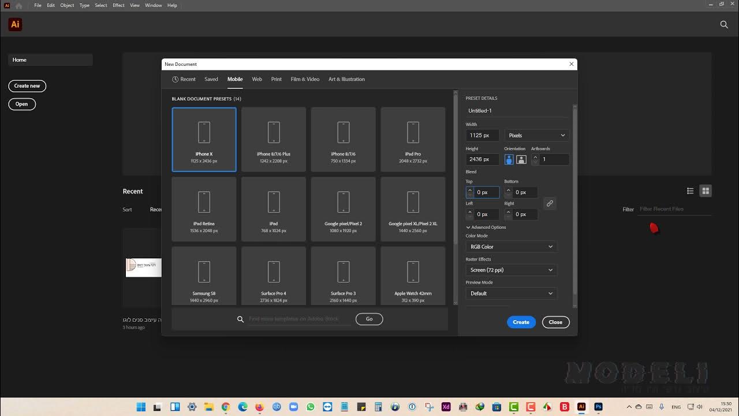Open Zoom from the taskbar

coord(293,407)
